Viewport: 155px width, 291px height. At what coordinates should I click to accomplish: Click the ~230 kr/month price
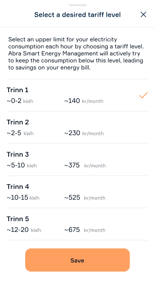(84, 133)
